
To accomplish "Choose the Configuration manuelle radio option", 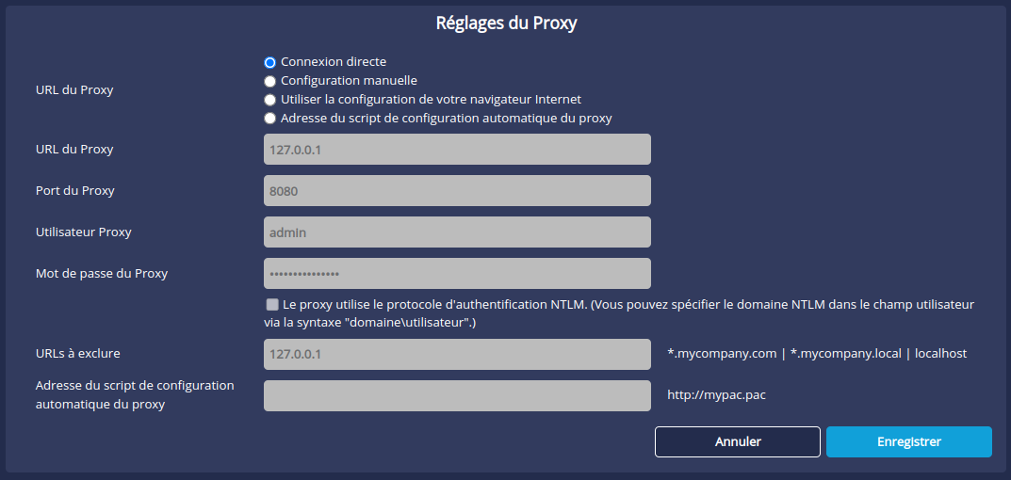I will [270, 81].
